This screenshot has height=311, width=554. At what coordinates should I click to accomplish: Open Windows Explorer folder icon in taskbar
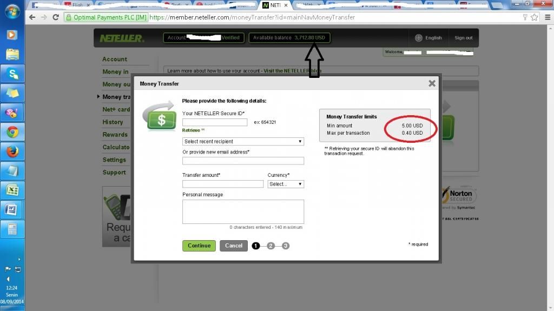[12, 55]
